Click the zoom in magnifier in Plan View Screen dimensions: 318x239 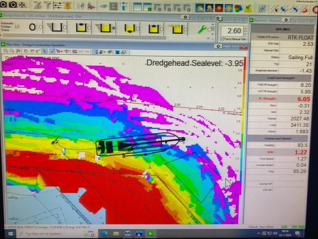pos(6,51)
